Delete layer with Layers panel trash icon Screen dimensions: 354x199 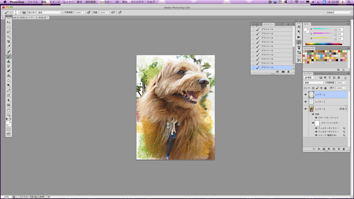344,149
